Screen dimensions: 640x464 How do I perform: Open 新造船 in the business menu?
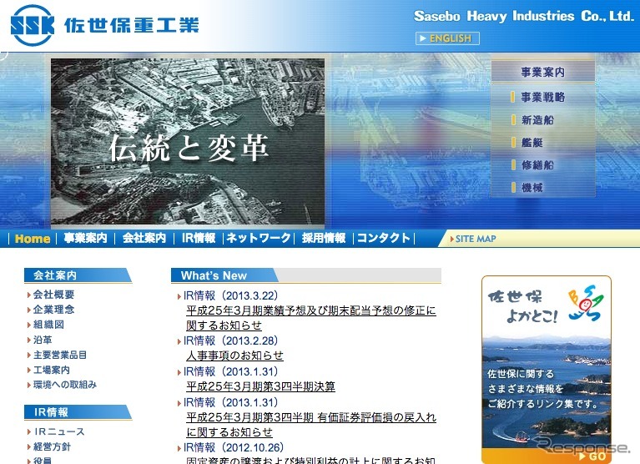[x=537, y=120]
